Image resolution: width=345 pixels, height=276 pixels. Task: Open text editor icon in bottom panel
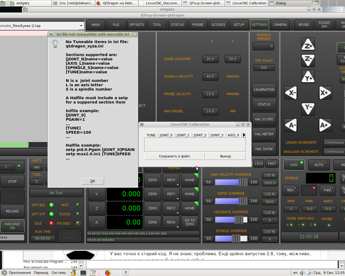pyautogui.click(x=93, y=272)
